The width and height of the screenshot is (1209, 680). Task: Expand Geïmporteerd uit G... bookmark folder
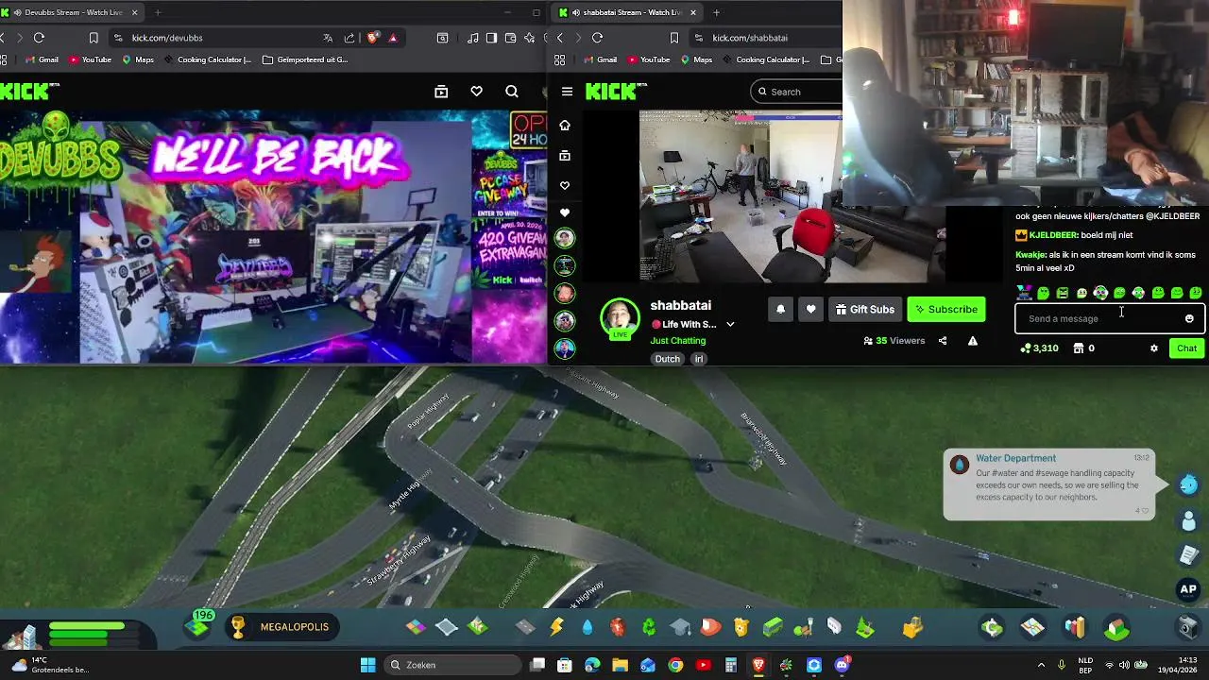pyautogui.click(x=305, y=59)
